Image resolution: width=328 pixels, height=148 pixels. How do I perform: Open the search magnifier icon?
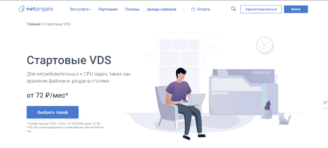[233, 9]
